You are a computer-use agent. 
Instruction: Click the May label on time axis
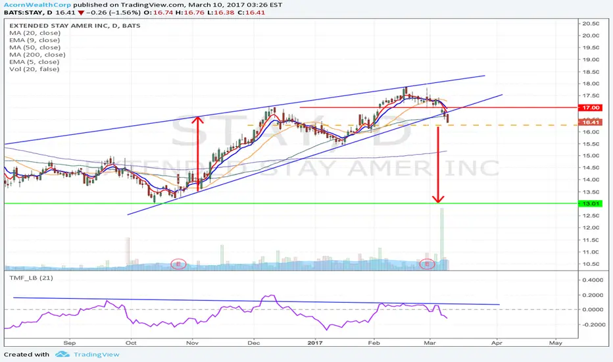[x=556, y=343]
